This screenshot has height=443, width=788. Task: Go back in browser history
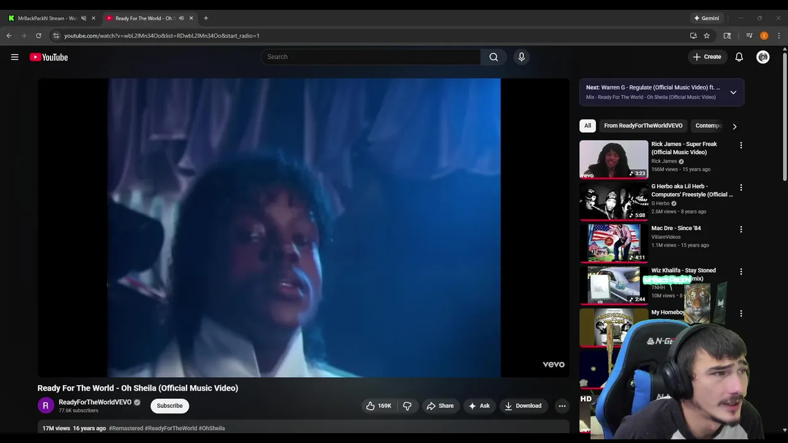[9, 36]
